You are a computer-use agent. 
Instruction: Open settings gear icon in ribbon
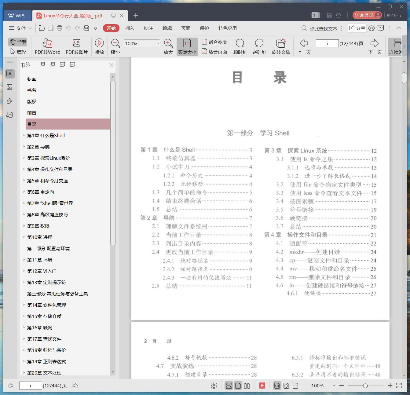(372, 28)
